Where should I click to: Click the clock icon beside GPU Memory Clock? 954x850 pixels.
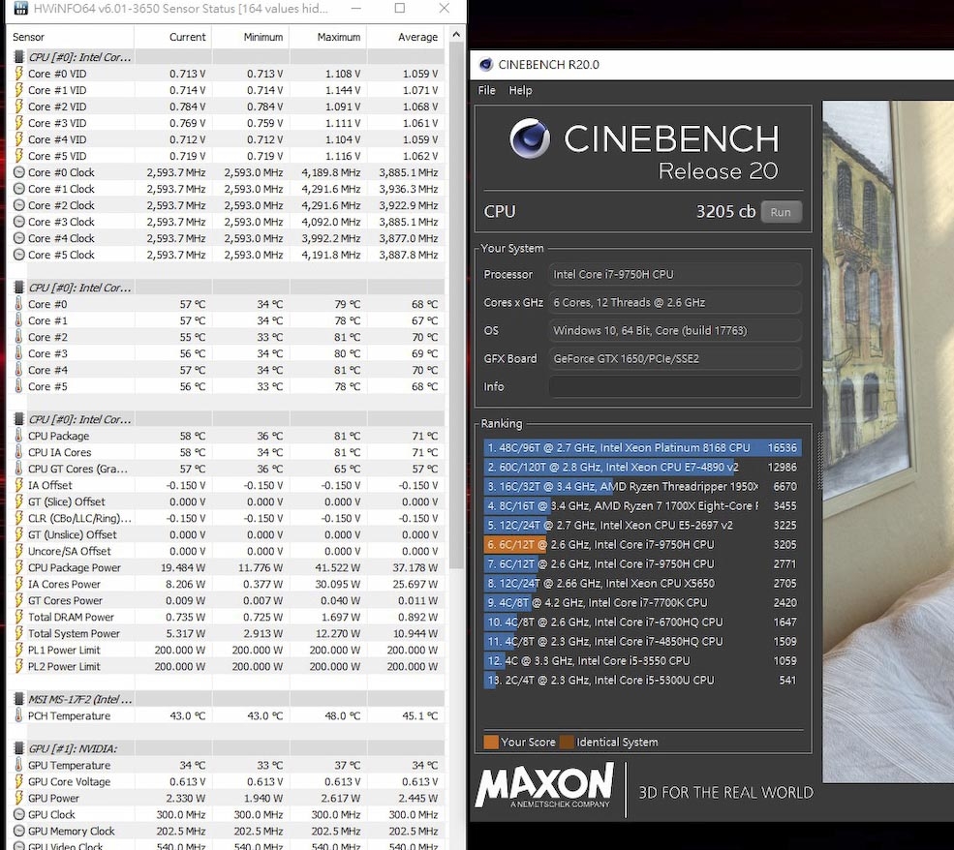[x=18, y=831]
